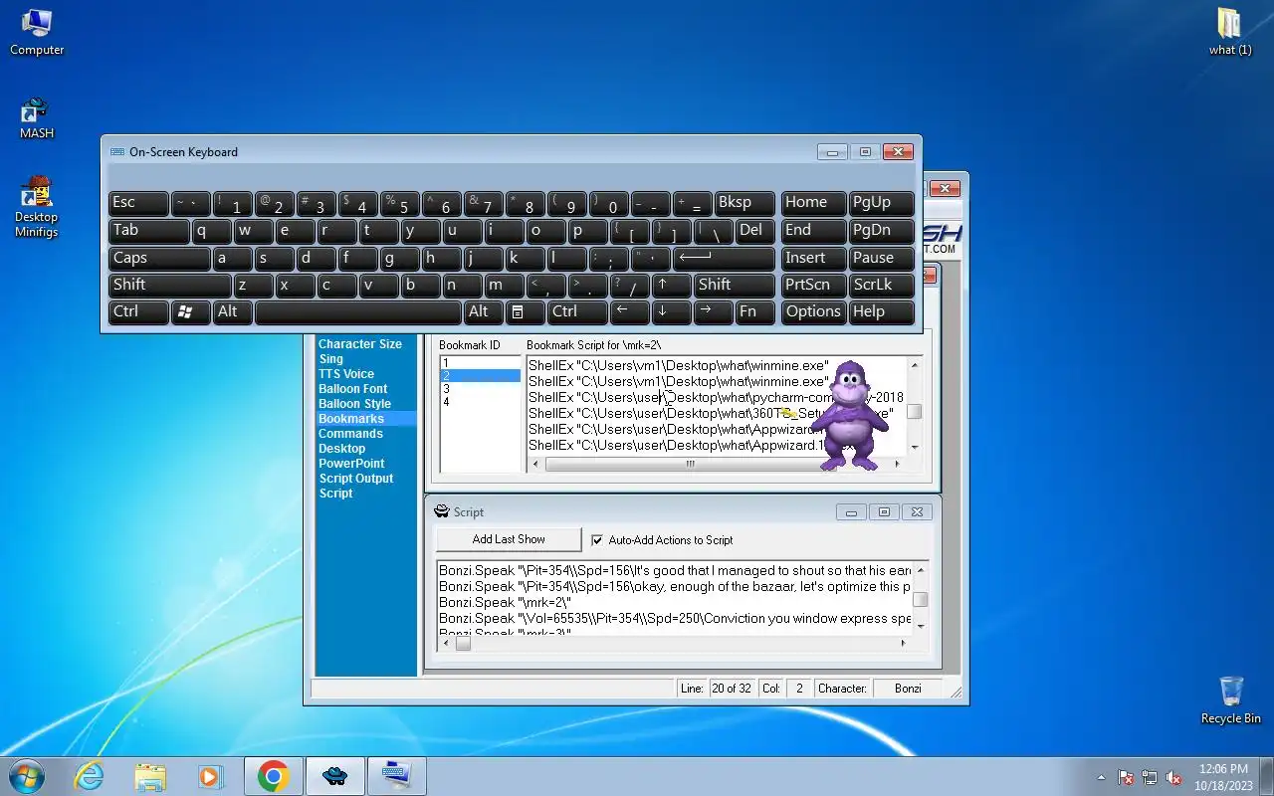The image size is (1274, 796).
Task: Select Sing in sidebar list
Action: (331, 359)
